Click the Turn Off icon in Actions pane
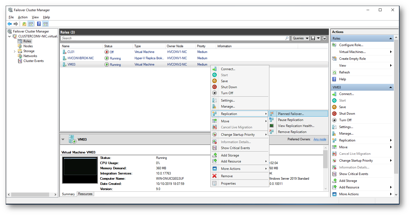Viewport: 411px width, 216px height. click(334, 120)
